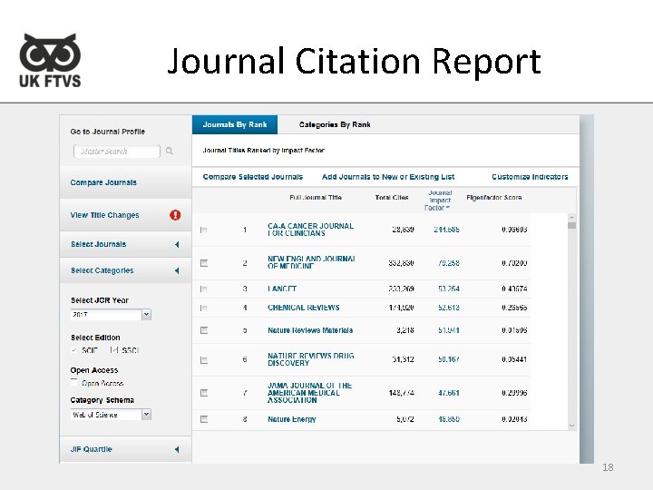Switch to Journals By Rank tab
This screenshot has width=653, height=490.
(x=235, y=124)
